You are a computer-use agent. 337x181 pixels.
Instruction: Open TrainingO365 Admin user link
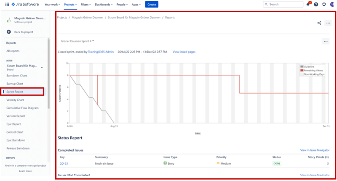pos(101,52)
